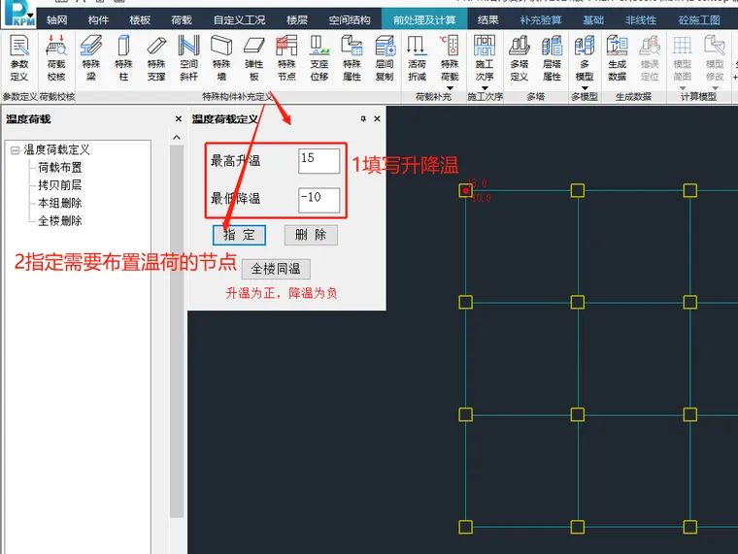Open the 结果 results tab

coord(487,19)
